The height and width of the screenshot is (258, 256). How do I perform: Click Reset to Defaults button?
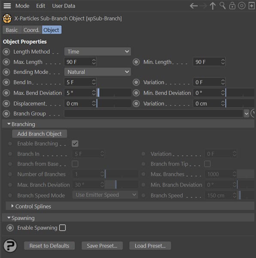(49, 246)
